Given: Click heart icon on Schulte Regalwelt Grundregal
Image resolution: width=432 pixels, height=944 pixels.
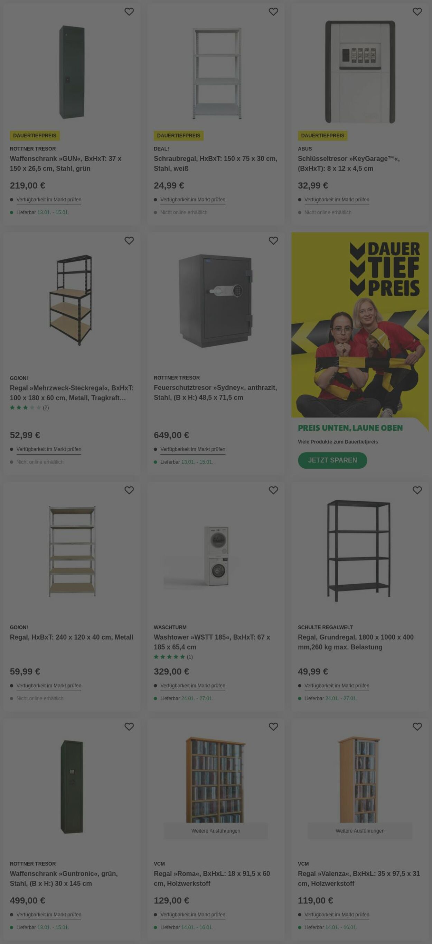Looking at the screenshot, I should pos(417,490).
